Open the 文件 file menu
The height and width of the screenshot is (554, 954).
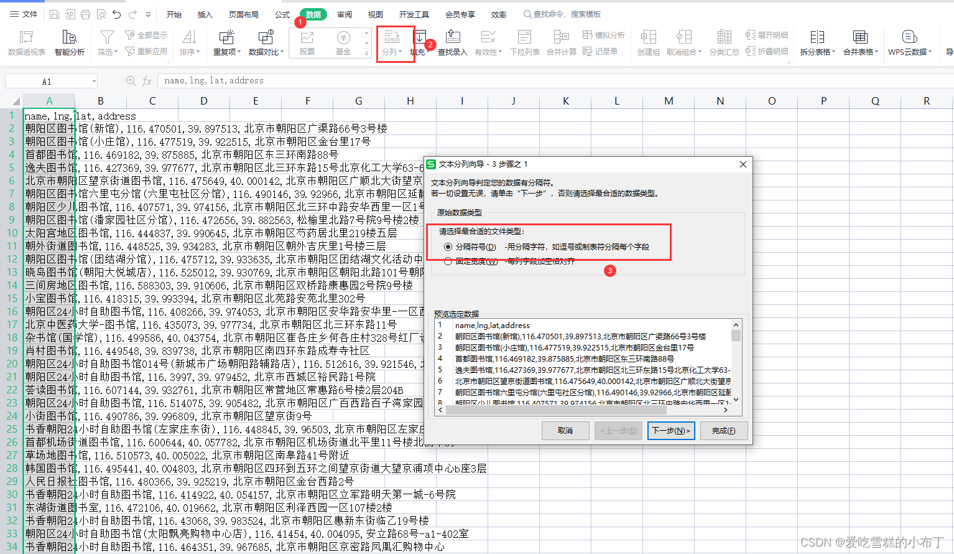pos(24,14)
